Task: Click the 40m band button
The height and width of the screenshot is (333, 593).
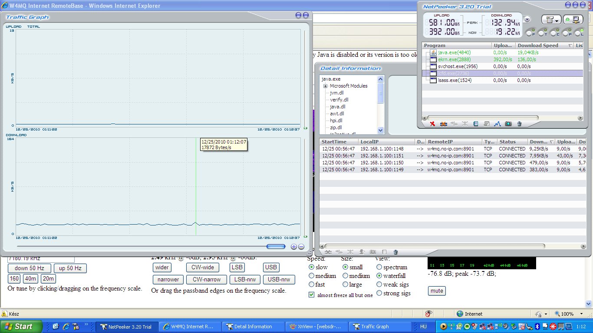Action: click(30, 279)
